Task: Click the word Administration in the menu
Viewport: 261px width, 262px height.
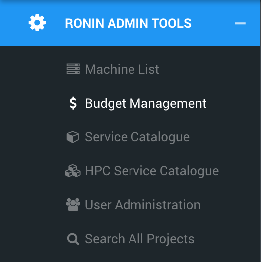Action: [x=158, y=205]
